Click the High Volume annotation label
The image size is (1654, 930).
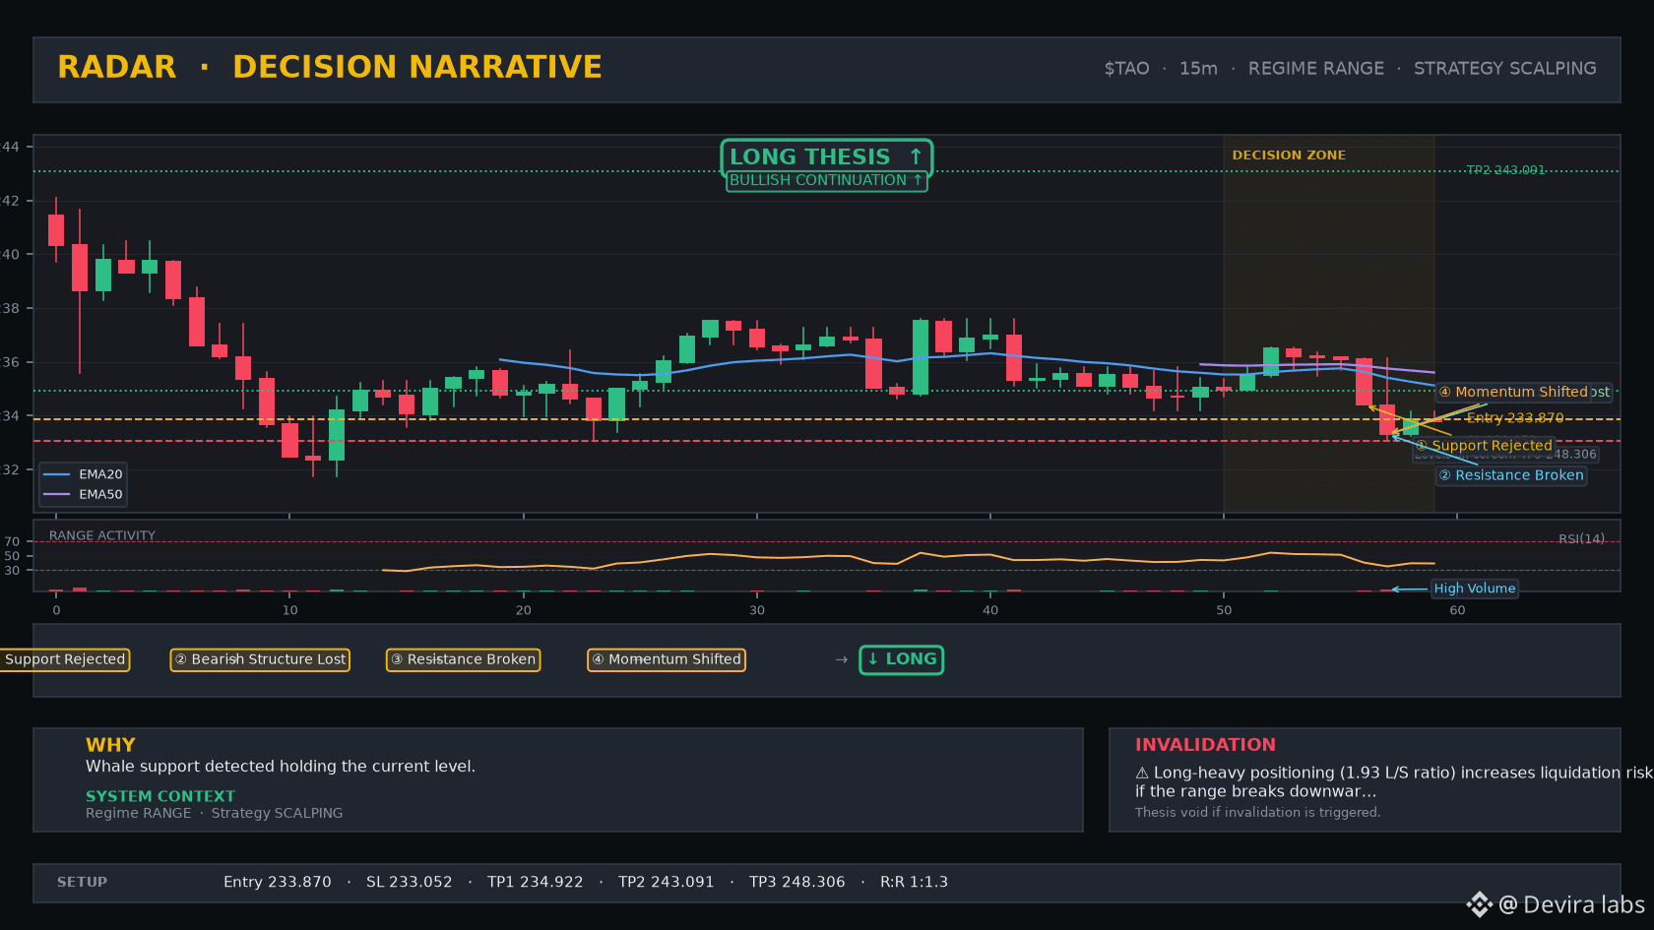point(1474,589)
